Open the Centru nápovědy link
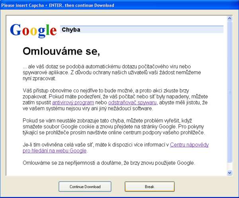The height and width of the screenshot is (198, 239). [x=189, y=145]
